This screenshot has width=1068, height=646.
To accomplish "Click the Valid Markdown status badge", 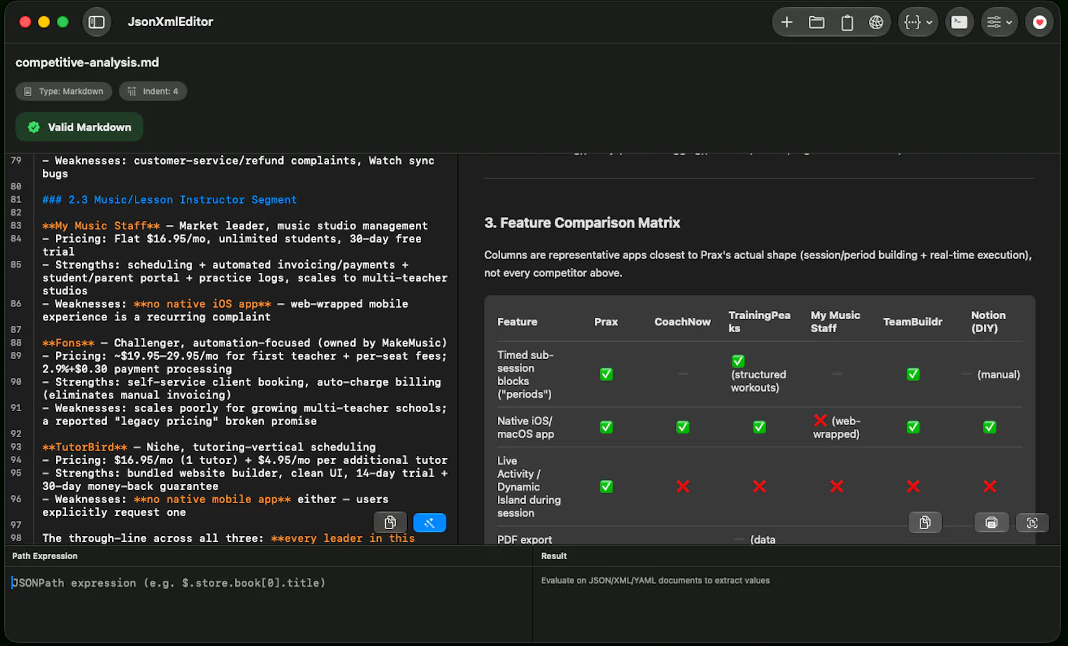I will (x=79, y=127).
